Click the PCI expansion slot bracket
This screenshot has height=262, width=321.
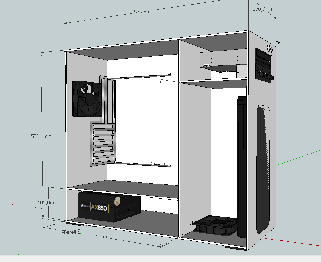(x=102, y=143)
